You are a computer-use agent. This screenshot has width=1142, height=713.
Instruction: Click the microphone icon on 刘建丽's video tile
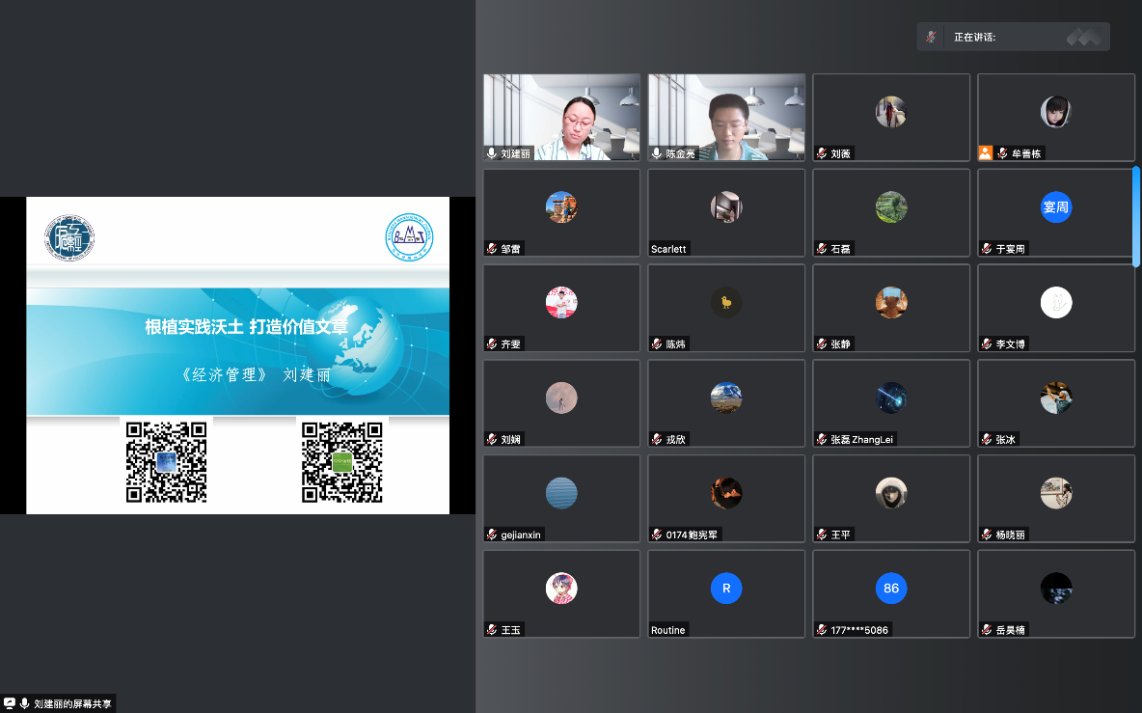492,153
